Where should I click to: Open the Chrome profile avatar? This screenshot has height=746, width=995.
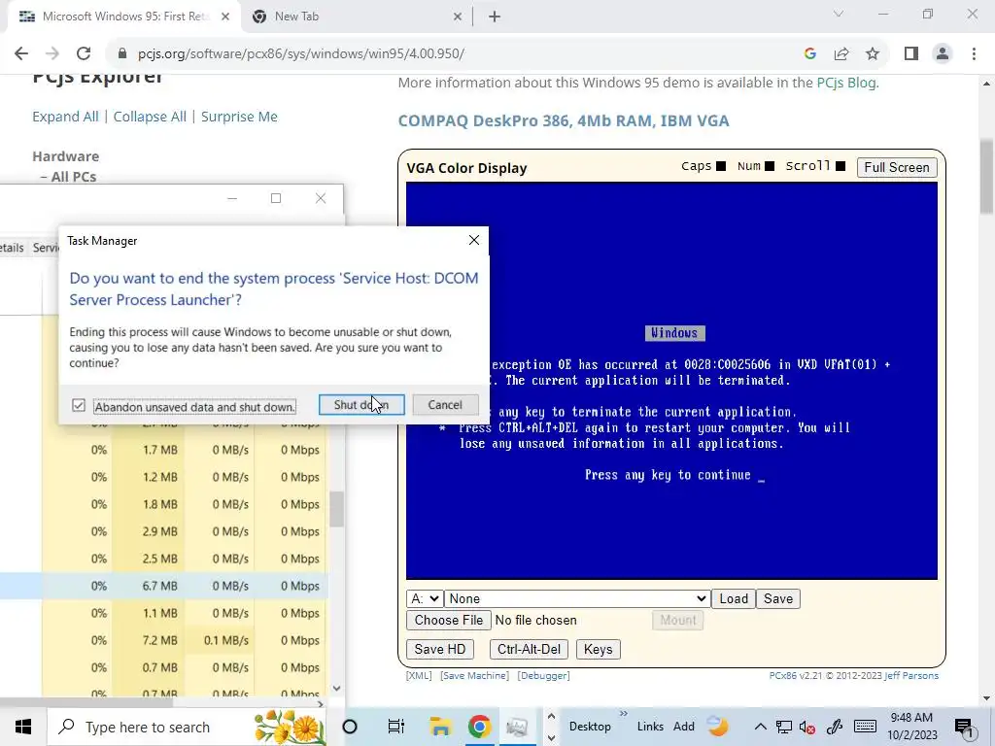943,53
